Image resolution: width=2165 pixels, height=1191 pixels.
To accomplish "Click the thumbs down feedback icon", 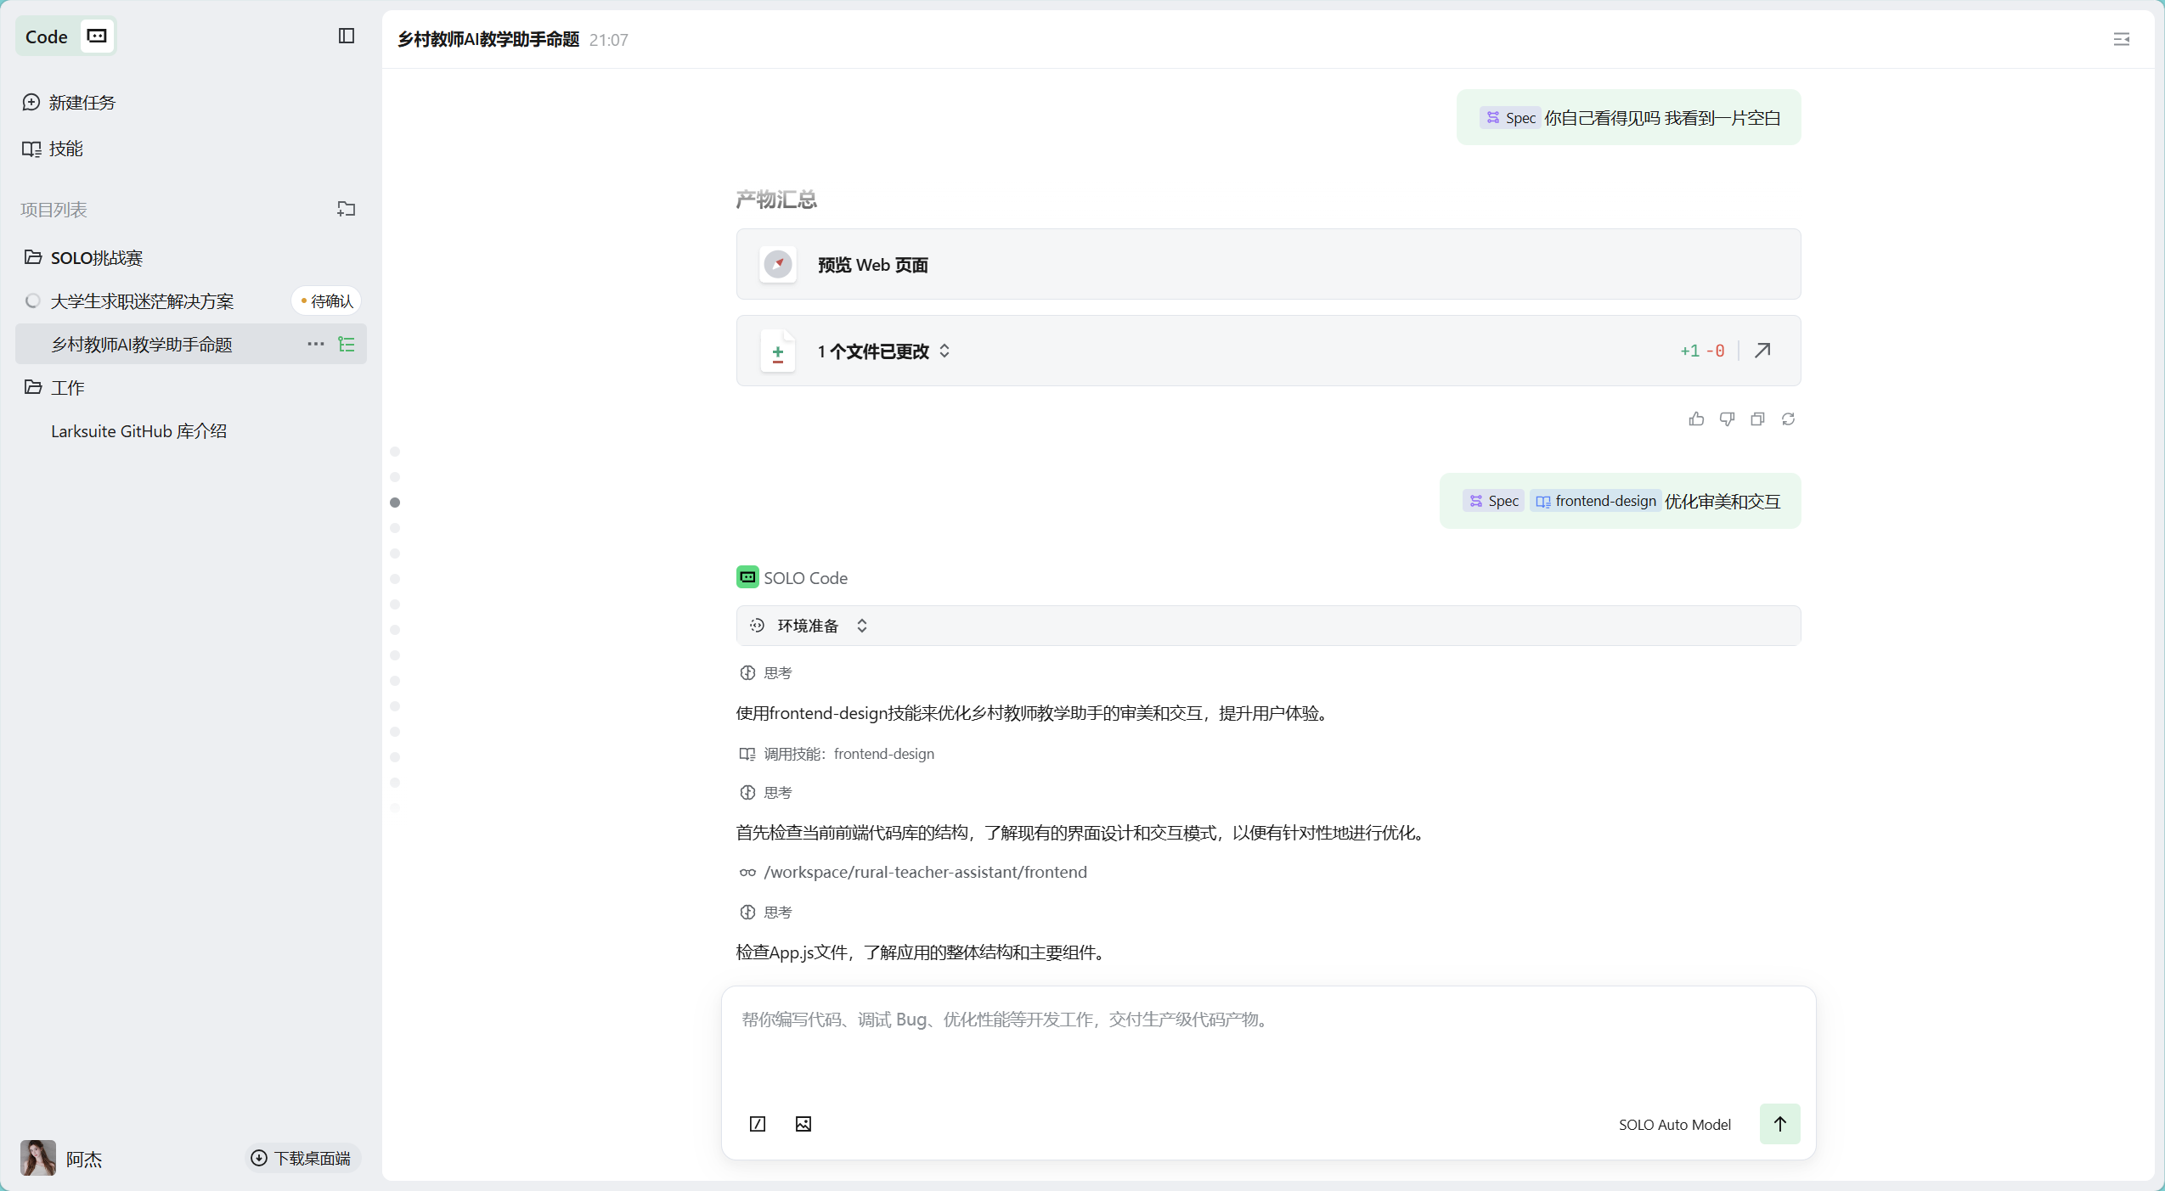I will pyautogui.click(x=1727, y=419).
